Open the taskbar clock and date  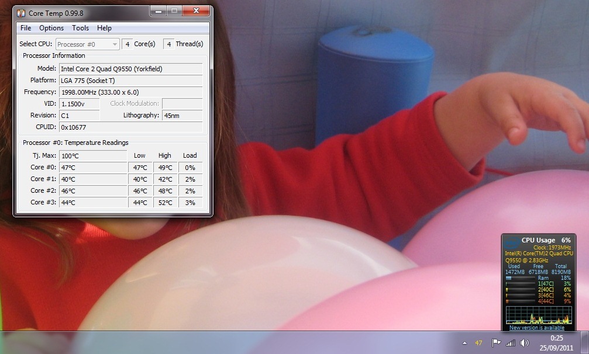tap(557, 342)
